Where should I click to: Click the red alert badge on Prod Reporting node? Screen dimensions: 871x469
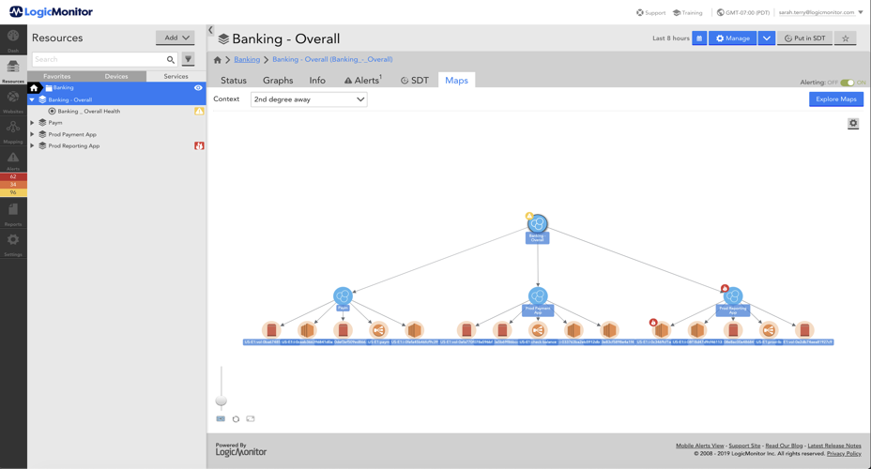725,288
